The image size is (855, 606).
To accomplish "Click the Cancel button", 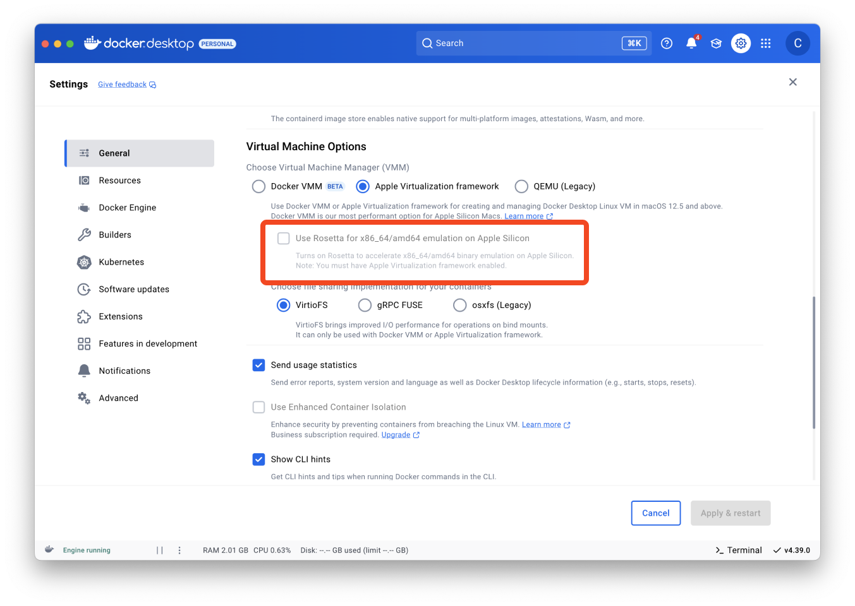I will [655, 513].
